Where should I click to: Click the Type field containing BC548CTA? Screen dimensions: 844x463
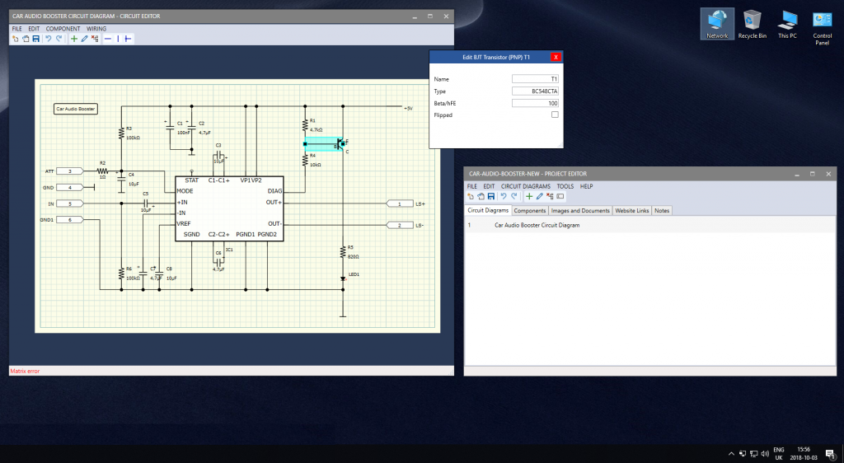pos(535,91)
